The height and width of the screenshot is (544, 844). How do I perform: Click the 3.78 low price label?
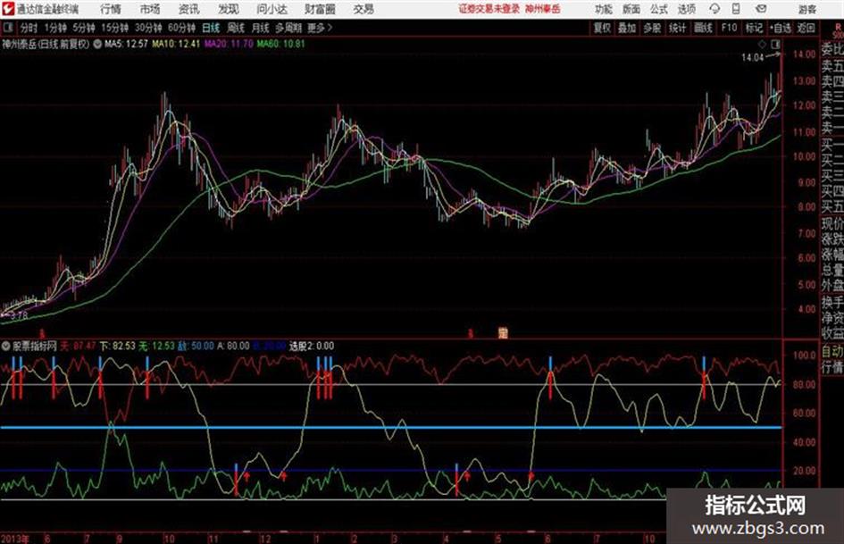[x=18, y=315]
